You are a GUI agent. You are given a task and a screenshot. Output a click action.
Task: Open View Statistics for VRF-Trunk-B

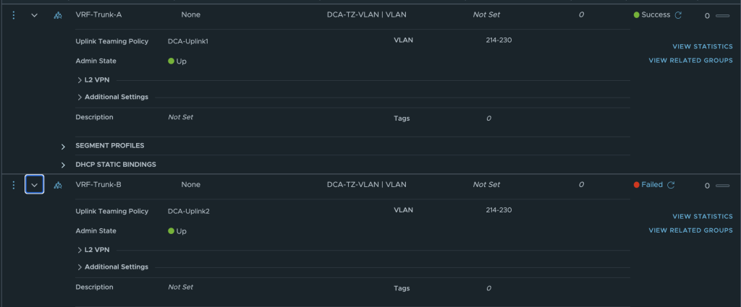702,216
